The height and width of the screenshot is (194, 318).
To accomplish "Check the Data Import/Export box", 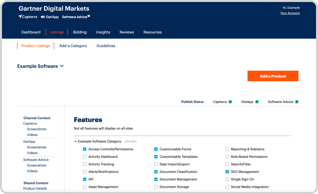I will point(156,164).
